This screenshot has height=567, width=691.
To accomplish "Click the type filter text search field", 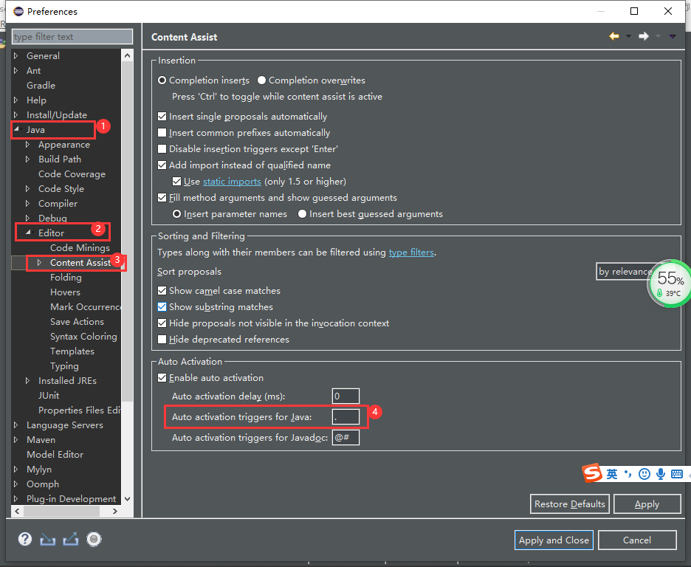I will 72,37.
